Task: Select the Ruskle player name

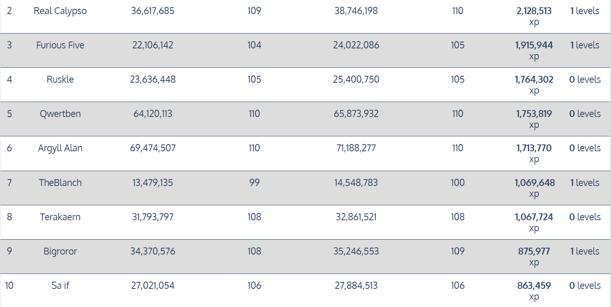Action: [60, 79]
